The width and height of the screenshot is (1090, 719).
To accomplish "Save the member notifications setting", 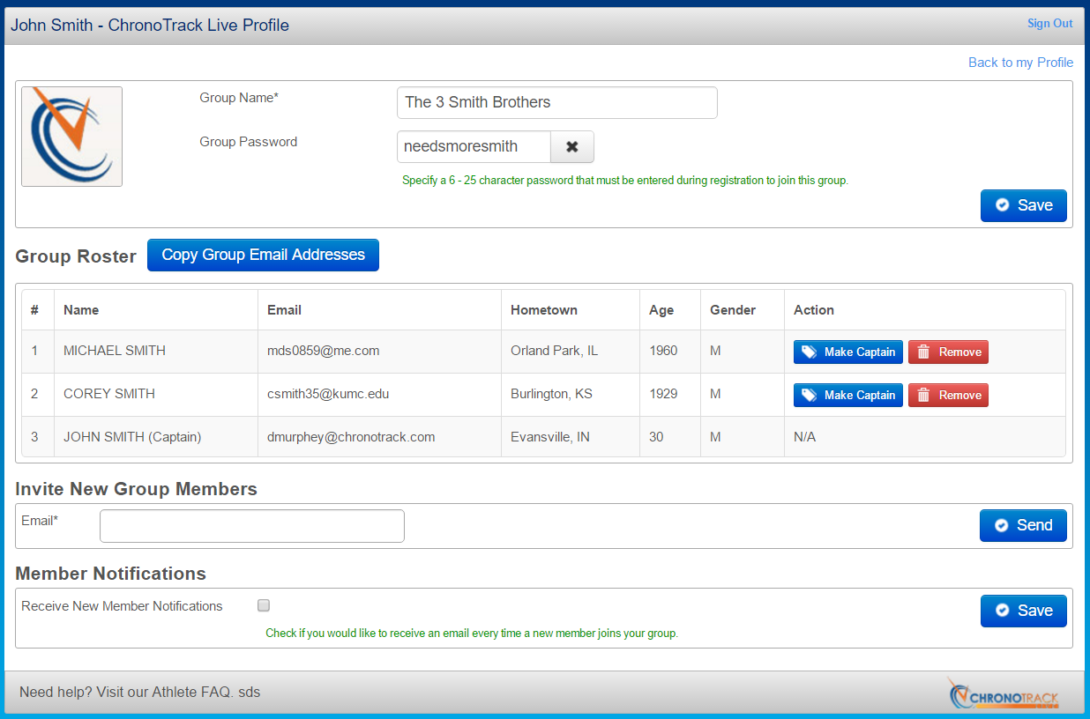I will (x=1024, y=611).
